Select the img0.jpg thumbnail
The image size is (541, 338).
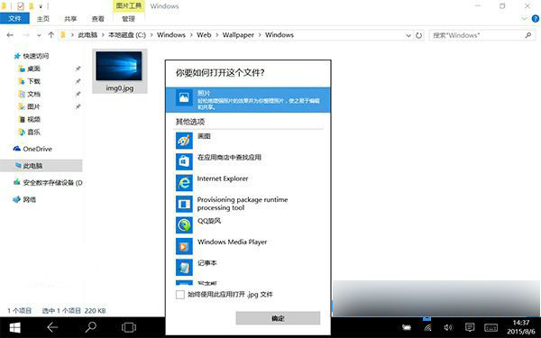[x=119, y=66]
